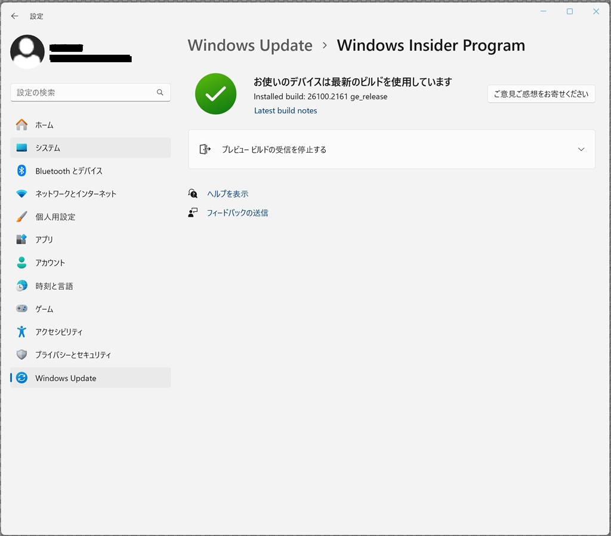This screenshot has height=536, width=611.
Task: Click the ネットワーク Wi-Fi icon
Action: (x=21, y=194)
